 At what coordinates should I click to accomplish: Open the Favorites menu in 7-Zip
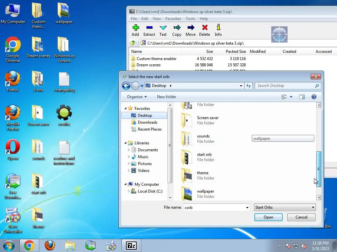(x=173, y=19)
